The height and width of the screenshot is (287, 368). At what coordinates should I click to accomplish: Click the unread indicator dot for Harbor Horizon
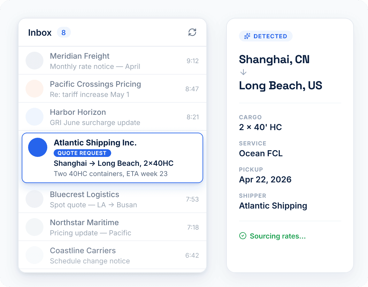(34, 117)
